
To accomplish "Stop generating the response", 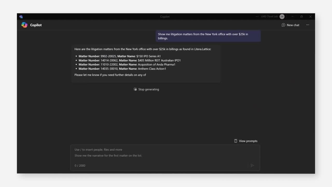I will click(146, 89).
